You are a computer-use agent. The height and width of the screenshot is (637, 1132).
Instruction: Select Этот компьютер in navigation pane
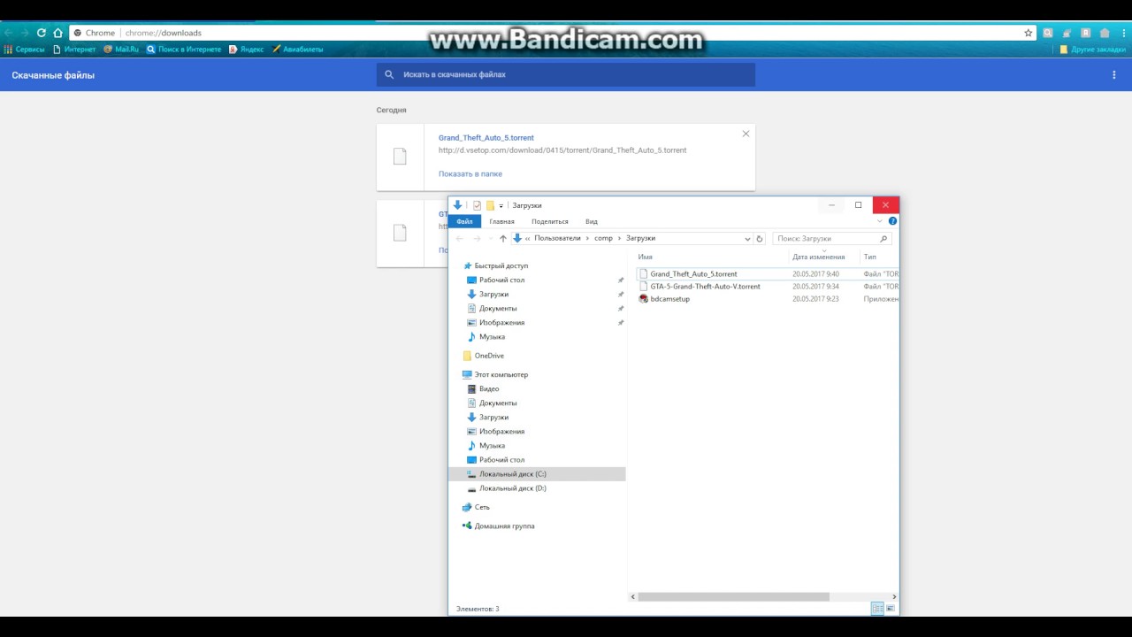point(501,374)
